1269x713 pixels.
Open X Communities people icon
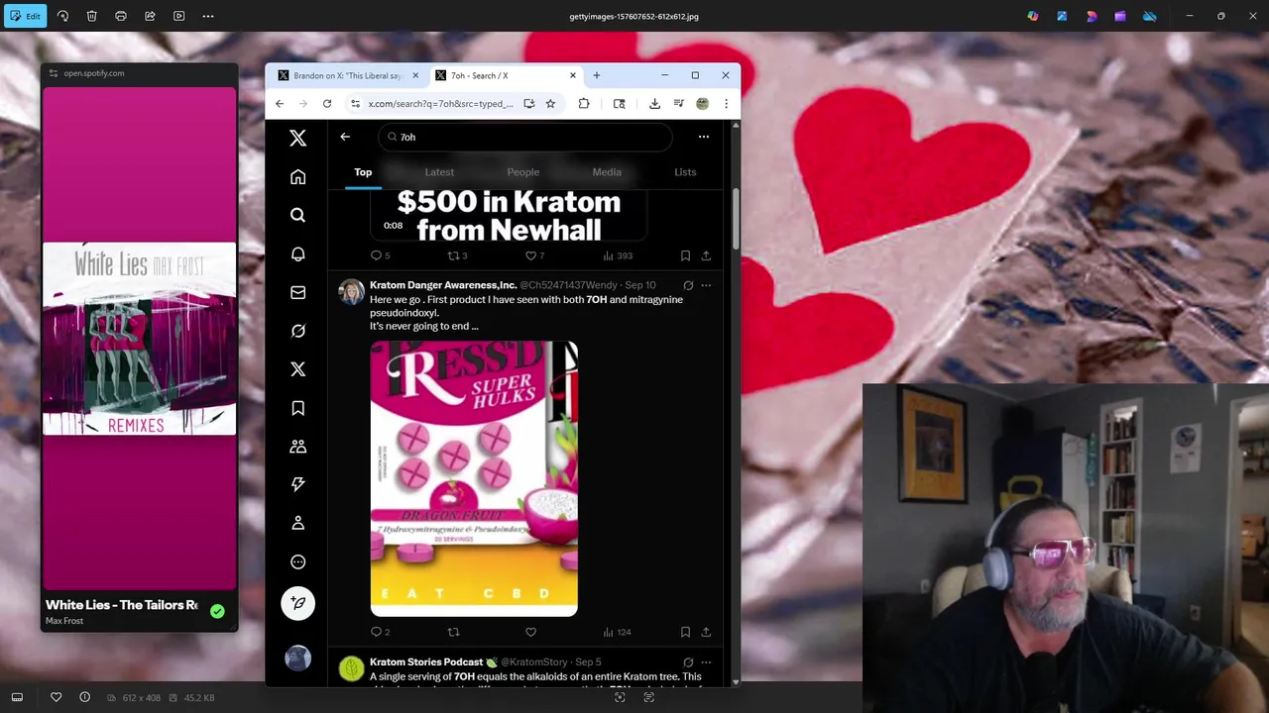coord(297,447)
